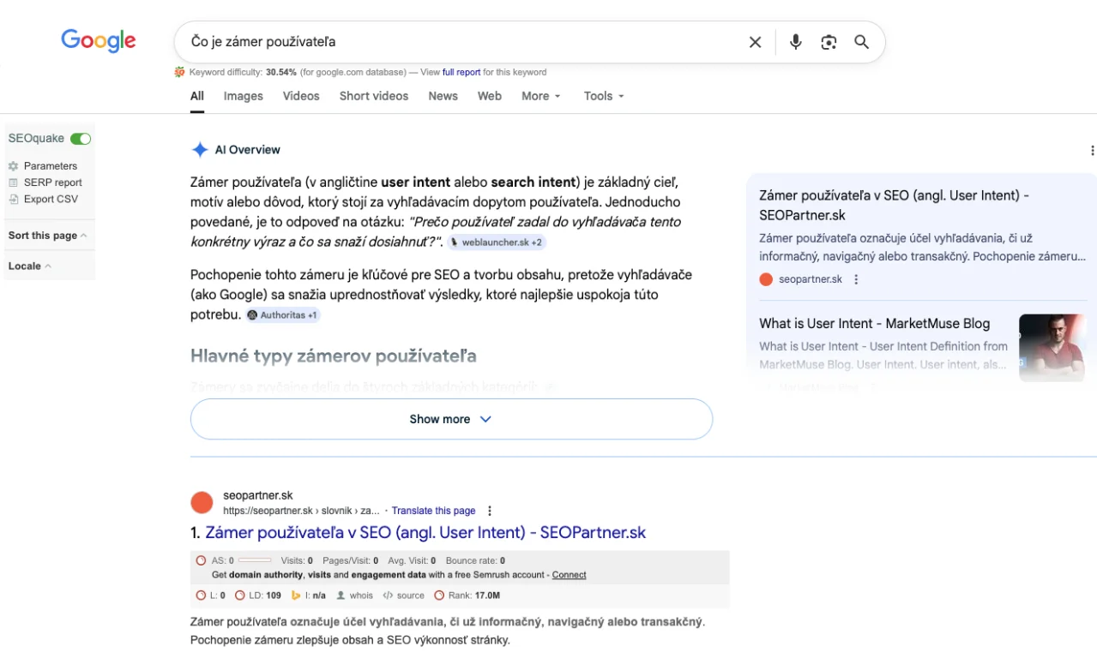
Task: Expand the More search filters dropdown
Action: (x=540, y=96)
